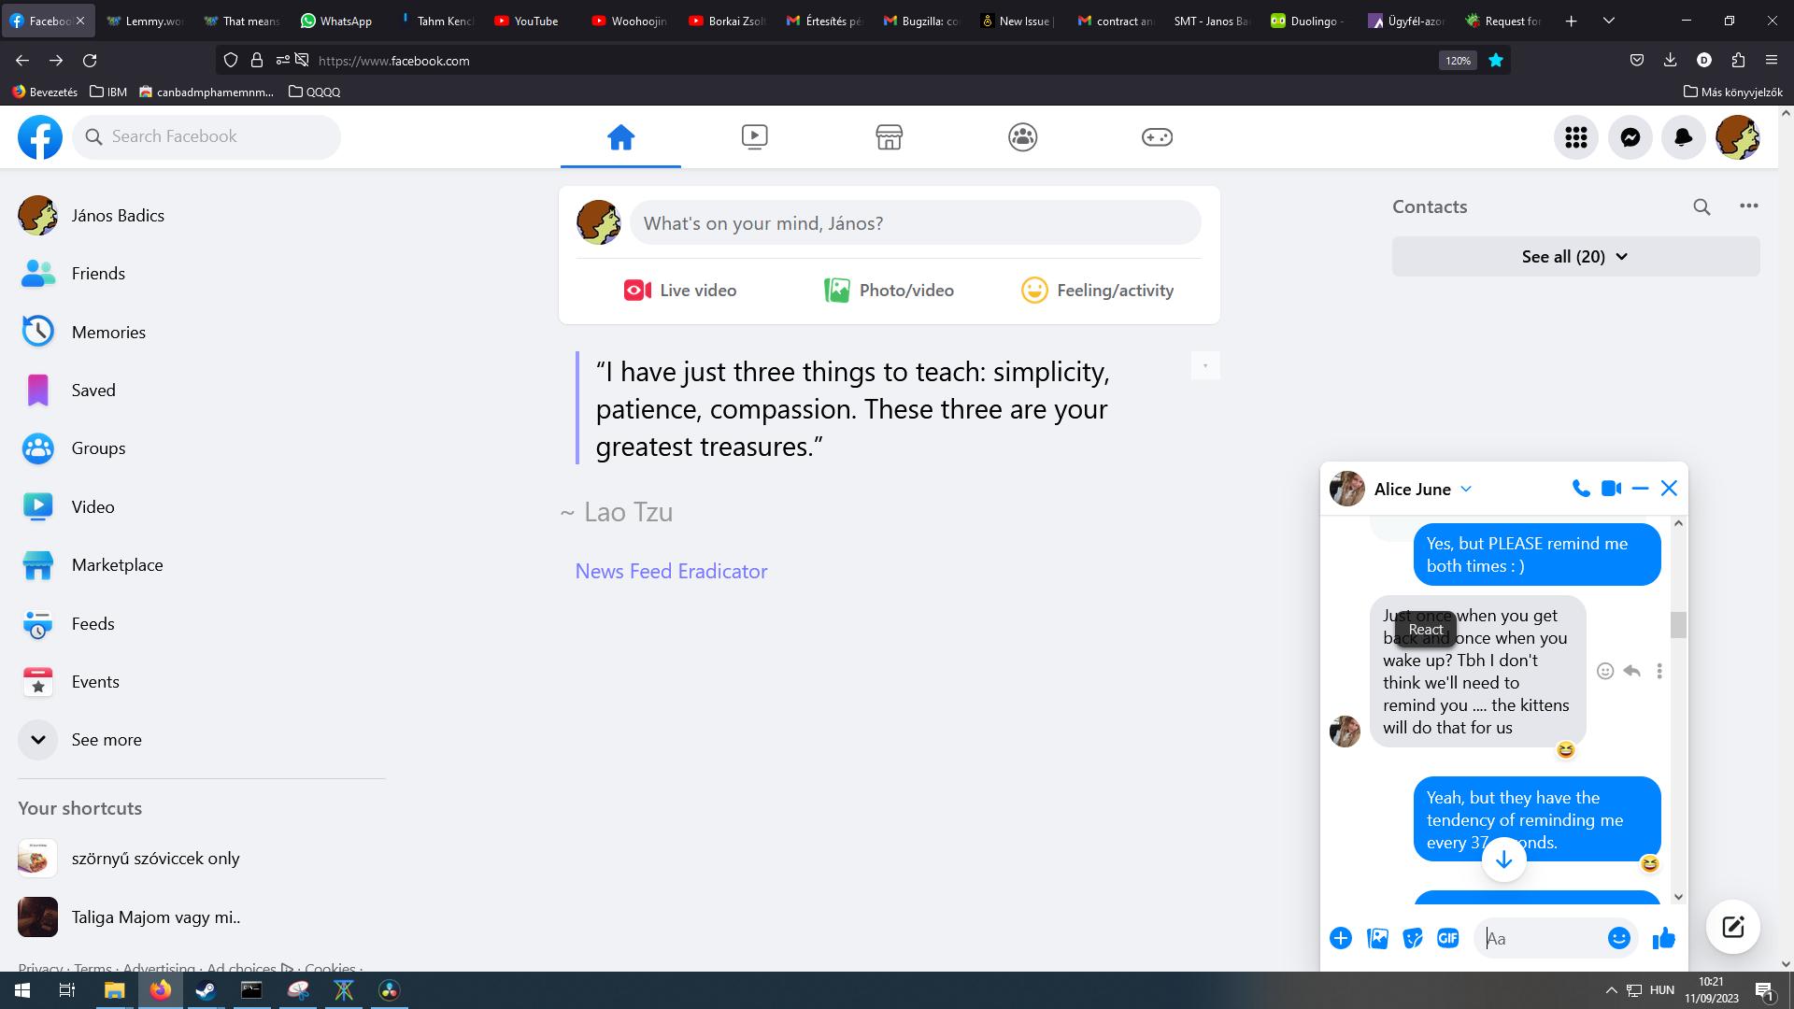Image resolution: width=1794 pixels, height=1009 pixels.
Task: Open the Watch video tab icon
Action: point(755,136)
